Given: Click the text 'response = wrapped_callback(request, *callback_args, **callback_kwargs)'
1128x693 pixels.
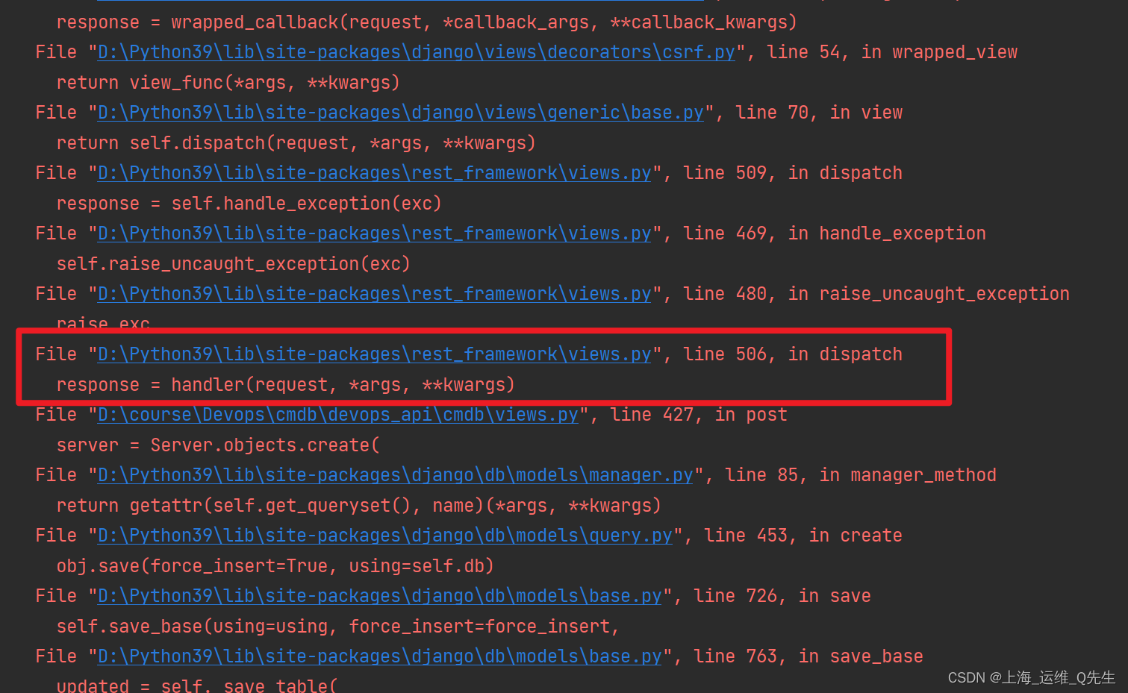Looking at the screenshot, I should [x=427, y=22].
